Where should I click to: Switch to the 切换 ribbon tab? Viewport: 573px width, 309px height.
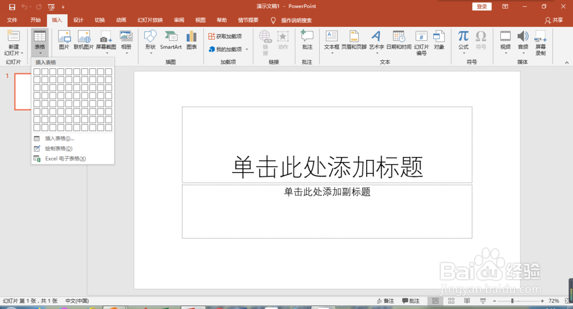coord(100,20)
